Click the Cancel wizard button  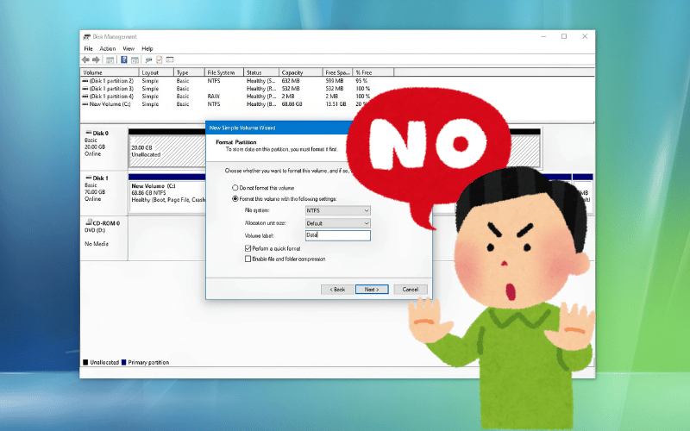[411, 290]
